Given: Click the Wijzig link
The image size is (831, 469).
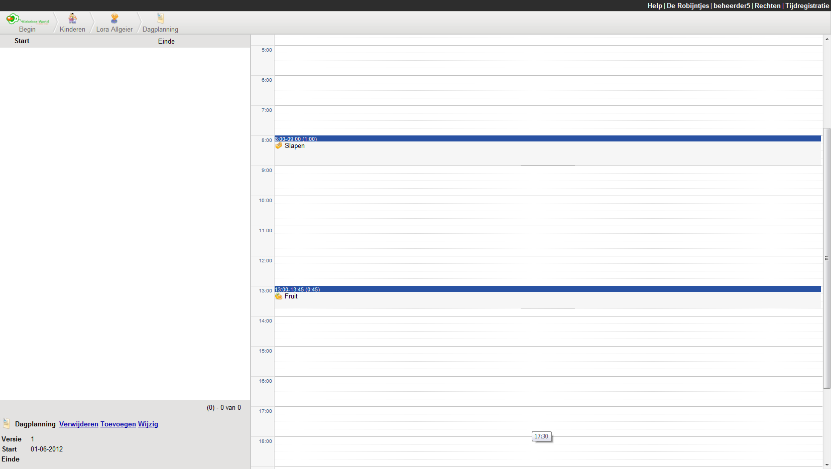Looking at the screenshot, I should [x=148, y=424].
